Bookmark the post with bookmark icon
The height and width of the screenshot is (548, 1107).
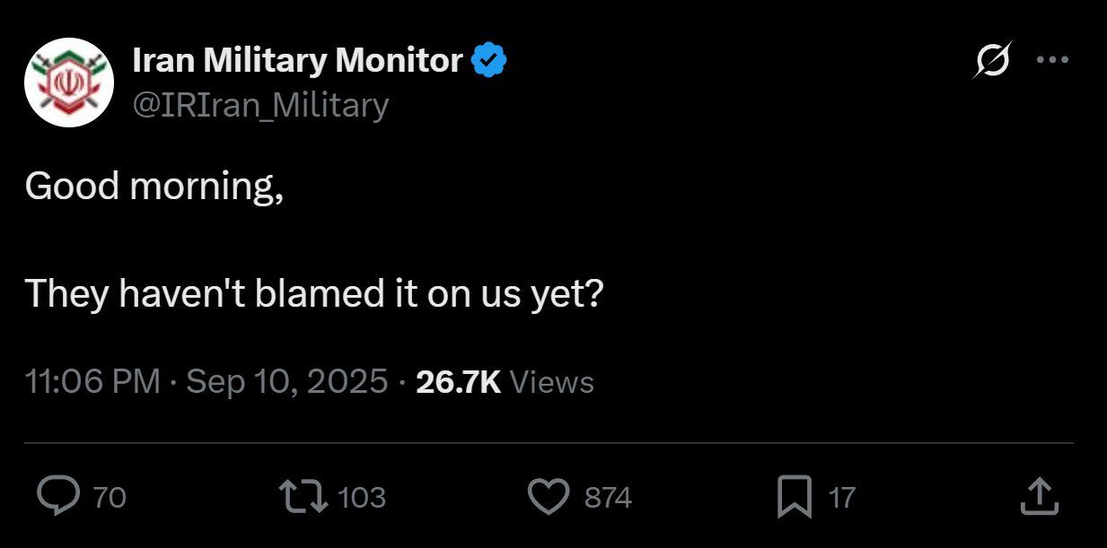[x=794, y=497]
